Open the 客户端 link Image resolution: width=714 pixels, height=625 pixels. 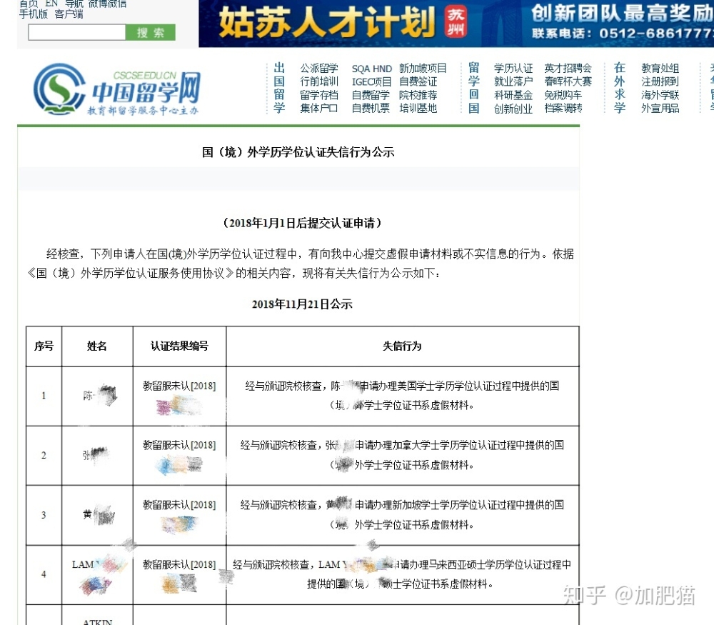coord(69,14)
